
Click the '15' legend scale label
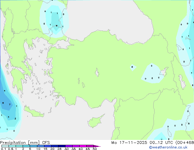45,149
